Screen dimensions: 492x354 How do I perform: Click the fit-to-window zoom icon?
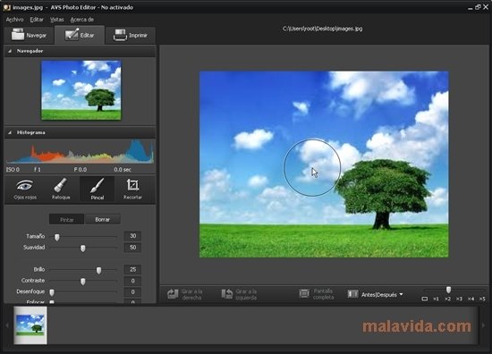(425, 299)
